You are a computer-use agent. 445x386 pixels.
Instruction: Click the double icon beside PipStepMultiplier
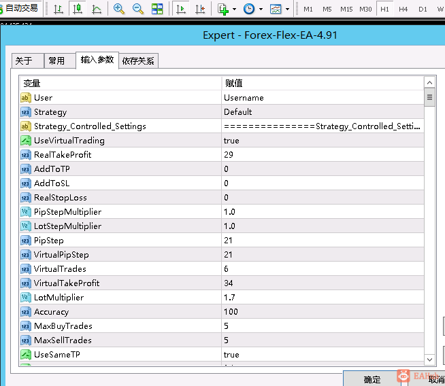tap(26, 212)
